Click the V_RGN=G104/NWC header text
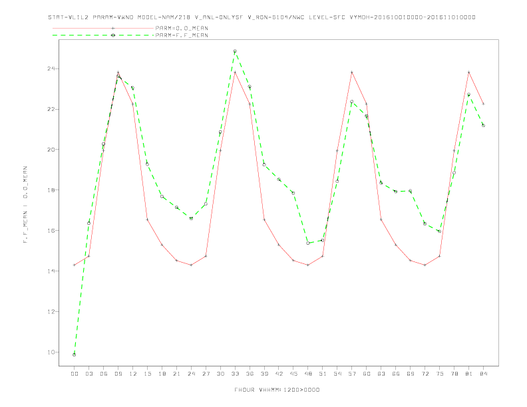This screenshot has height=407, width=527. point(276,17)
